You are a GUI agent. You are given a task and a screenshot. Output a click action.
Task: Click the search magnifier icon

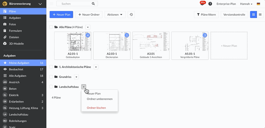coord(93,4)
